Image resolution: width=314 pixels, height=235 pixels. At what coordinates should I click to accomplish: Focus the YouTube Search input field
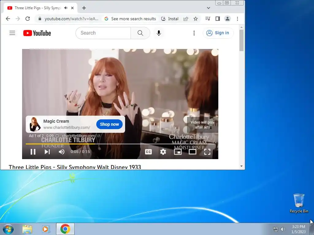point(103,33)
